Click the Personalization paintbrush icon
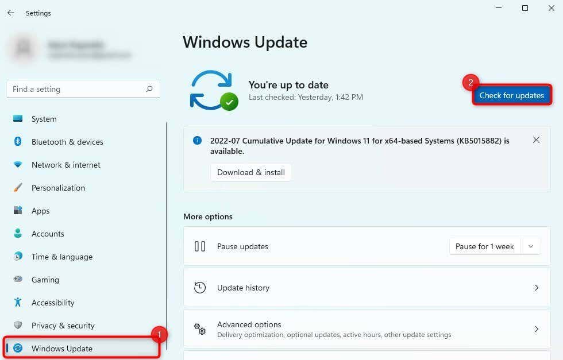563x360 pixels. [18, 187]
